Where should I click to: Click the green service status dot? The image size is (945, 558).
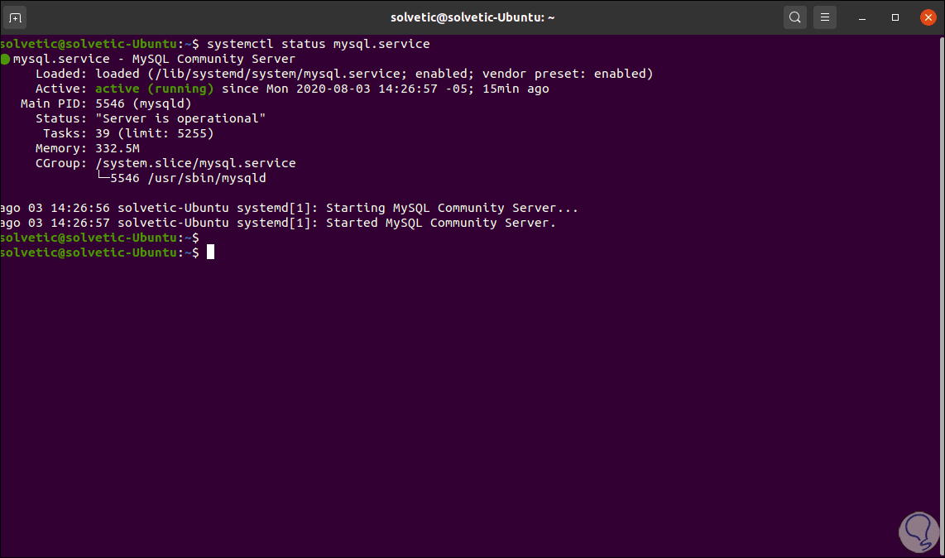tap(6, 59)
